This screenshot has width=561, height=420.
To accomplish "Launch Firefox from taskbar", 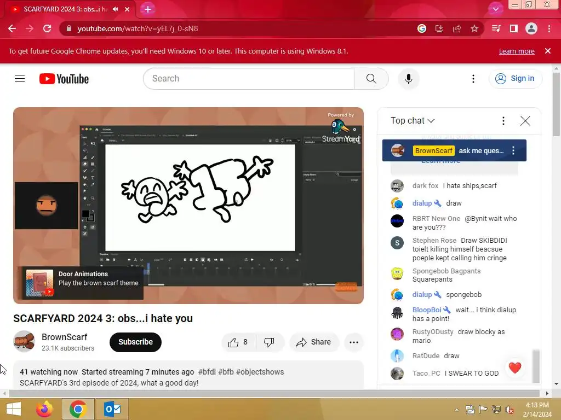I will pos(44,409).
